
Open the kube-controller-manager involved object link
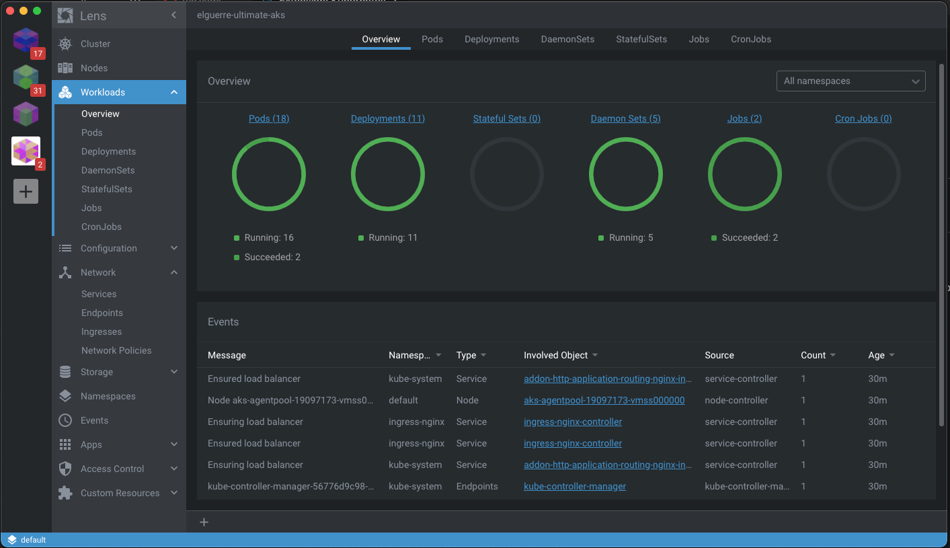click(x=575, y=486)
